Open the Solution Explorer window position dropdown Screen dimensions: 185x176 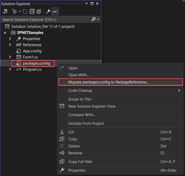pyautogui.click(x=86, y=4)
